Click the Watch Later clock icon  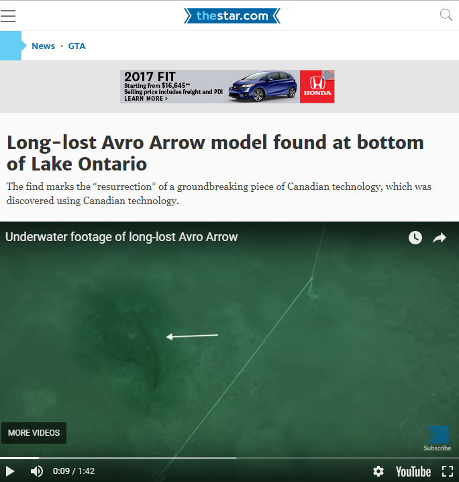415,238
